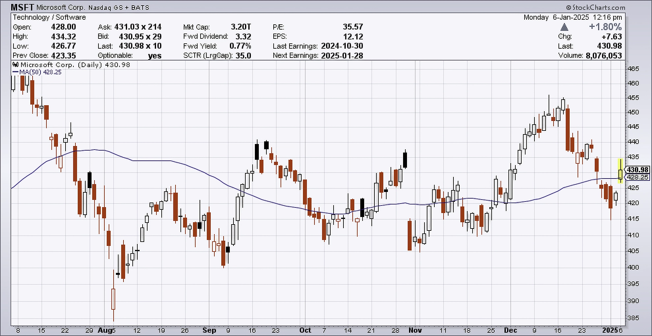Click the 430.98 last price axis tag
Screen dimensions: 652x336
point(638,170)
